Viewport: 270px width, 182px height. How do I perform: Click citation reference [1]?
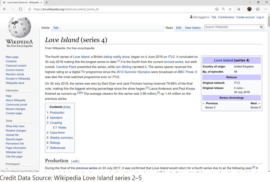point(118,61)
